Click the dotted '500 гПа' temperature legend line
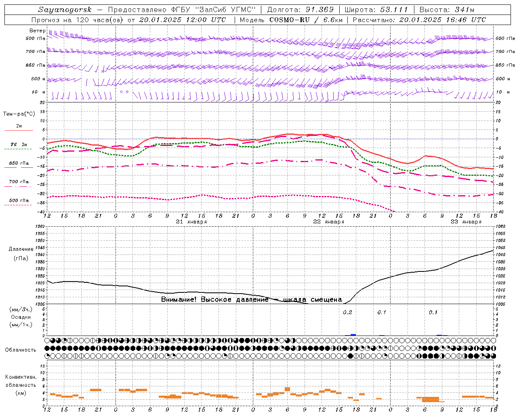The height and width of the screenshot is (413, 517). tap(18, 205)
